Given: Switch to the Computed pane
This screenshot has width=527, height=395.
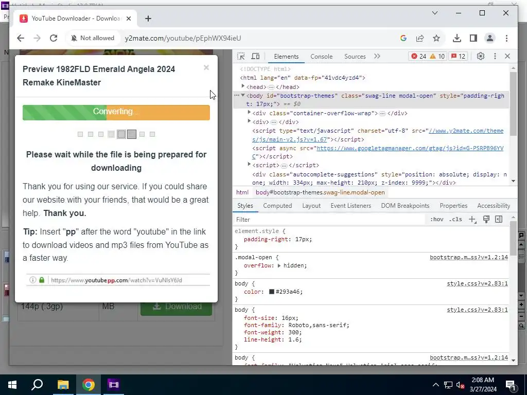Looking at the screenshot, I should (x=277, y=206).
